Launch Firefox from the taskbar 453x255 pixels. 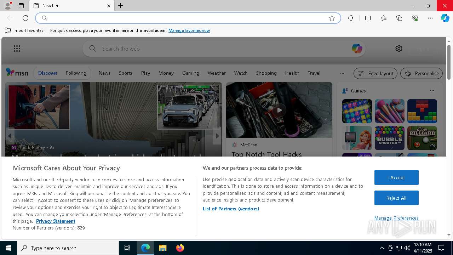click(x=180, y=248)
